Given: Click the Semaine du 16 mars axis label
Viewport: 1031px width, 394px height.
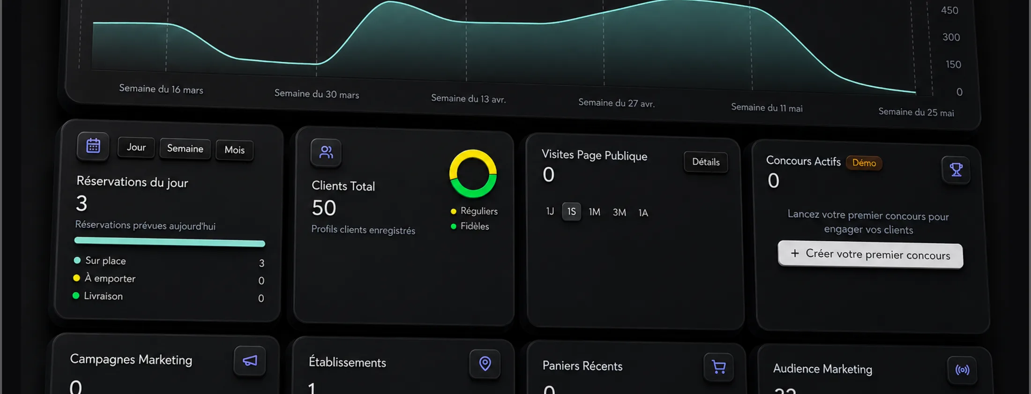Looking at the screenshot, I should pos(161,89).
